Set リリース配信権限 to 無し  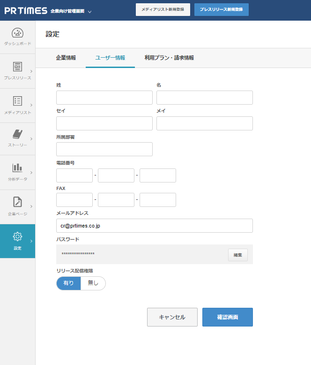[93, 283]
